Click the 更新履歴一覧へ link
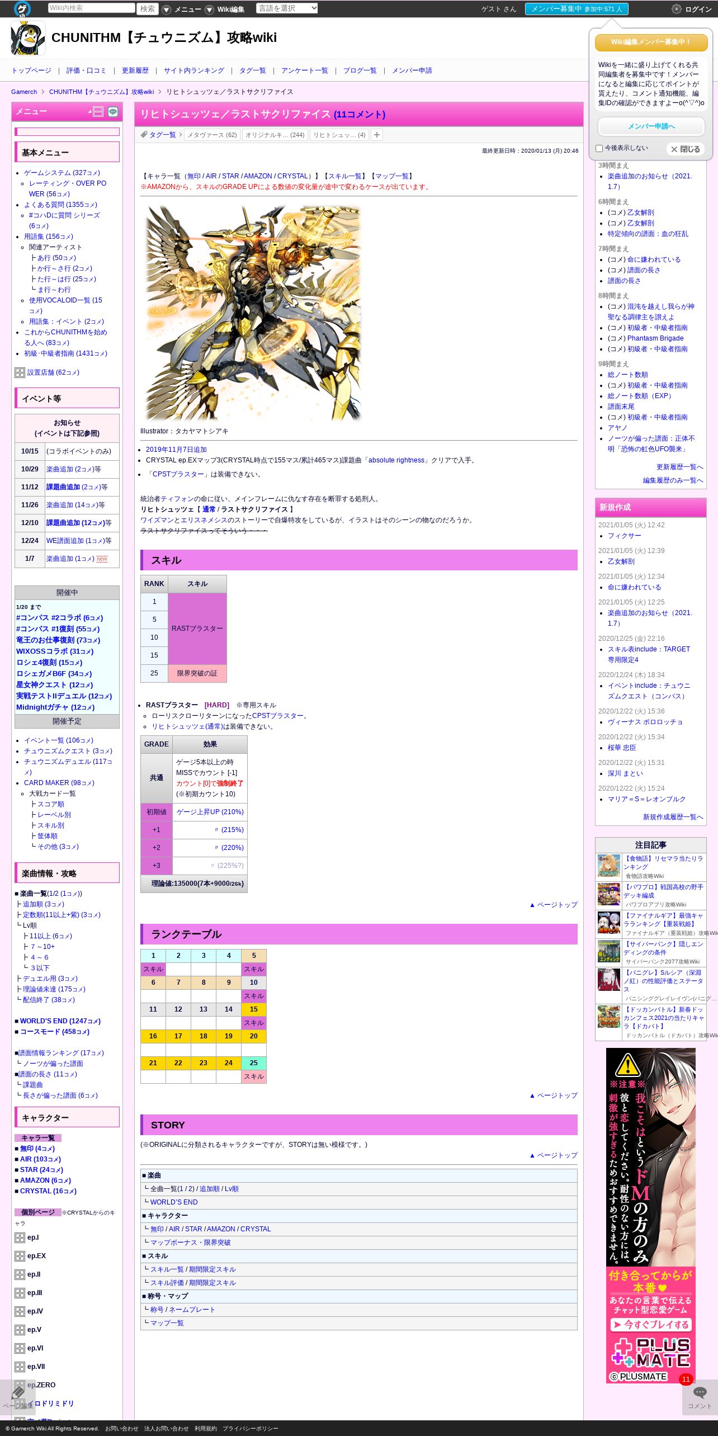This screenshot has width=718, height=1436. click(x=680, y=467)
